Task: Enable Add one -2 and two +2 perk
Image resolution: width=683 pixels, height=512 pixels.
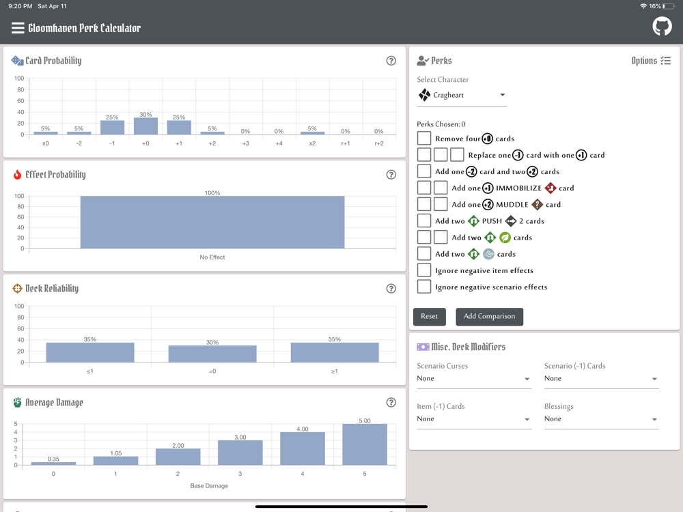Action: [424, 171]
